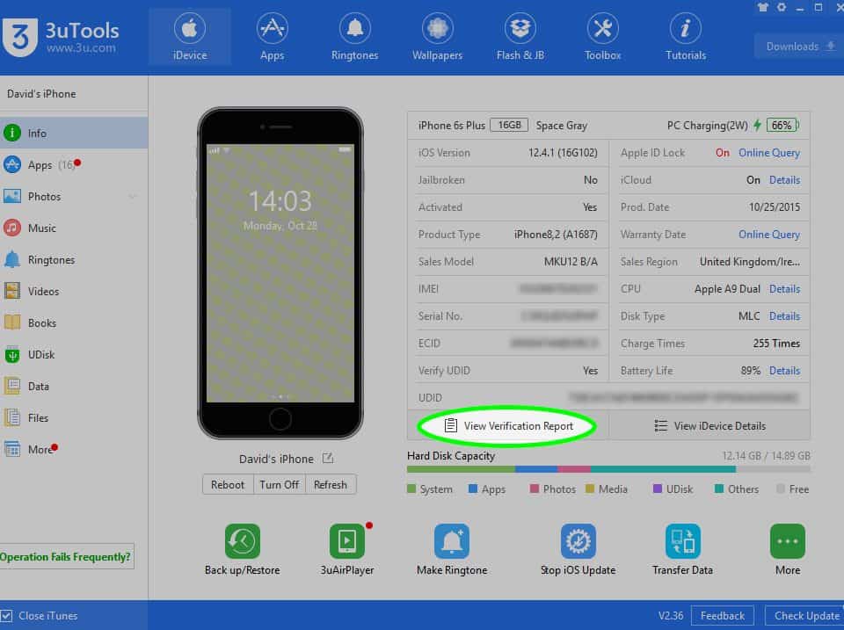Open sidebar Ringtones entry

pyautogui.click(x=74, y=260)
